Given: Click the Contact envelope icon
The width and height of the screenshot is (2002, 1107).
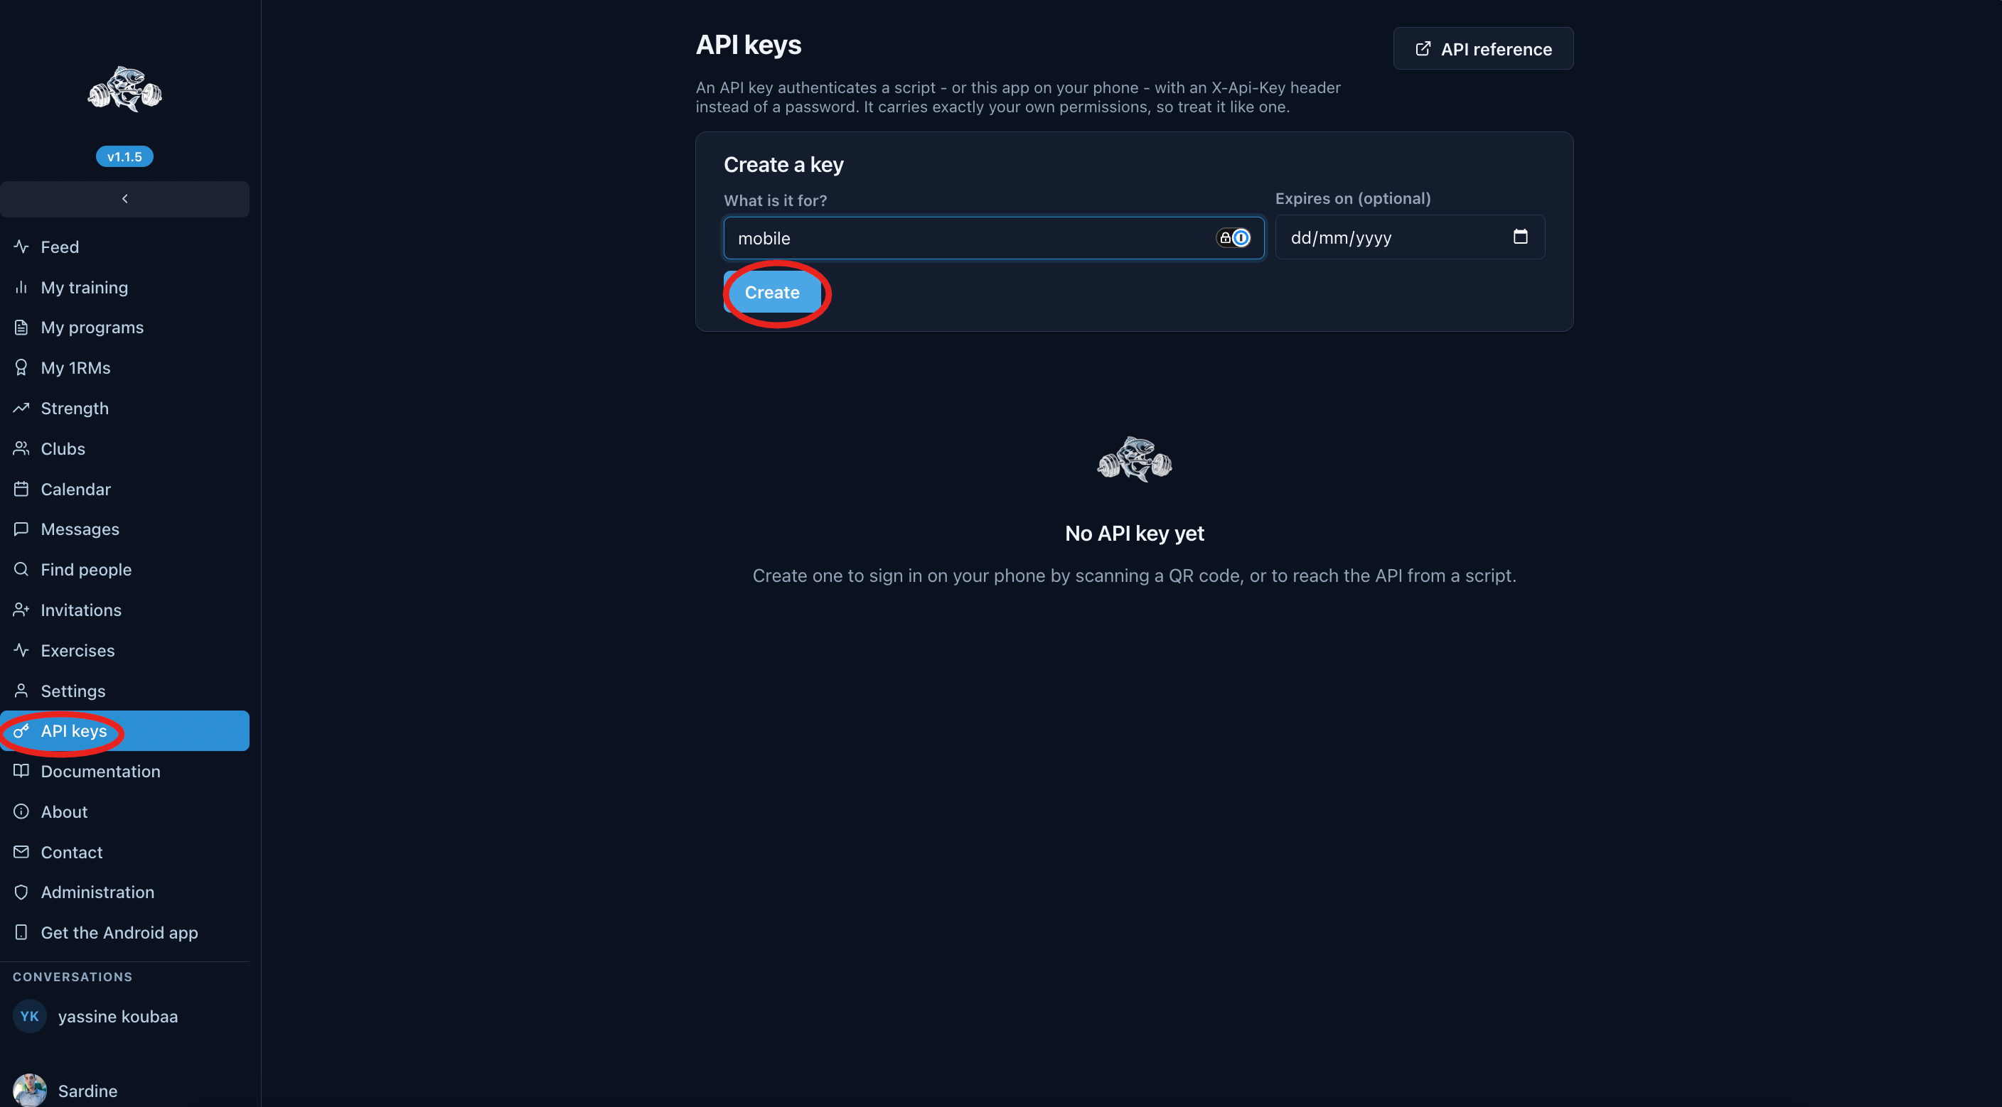Looking at the screenshot, I should [x=21, y=851].
